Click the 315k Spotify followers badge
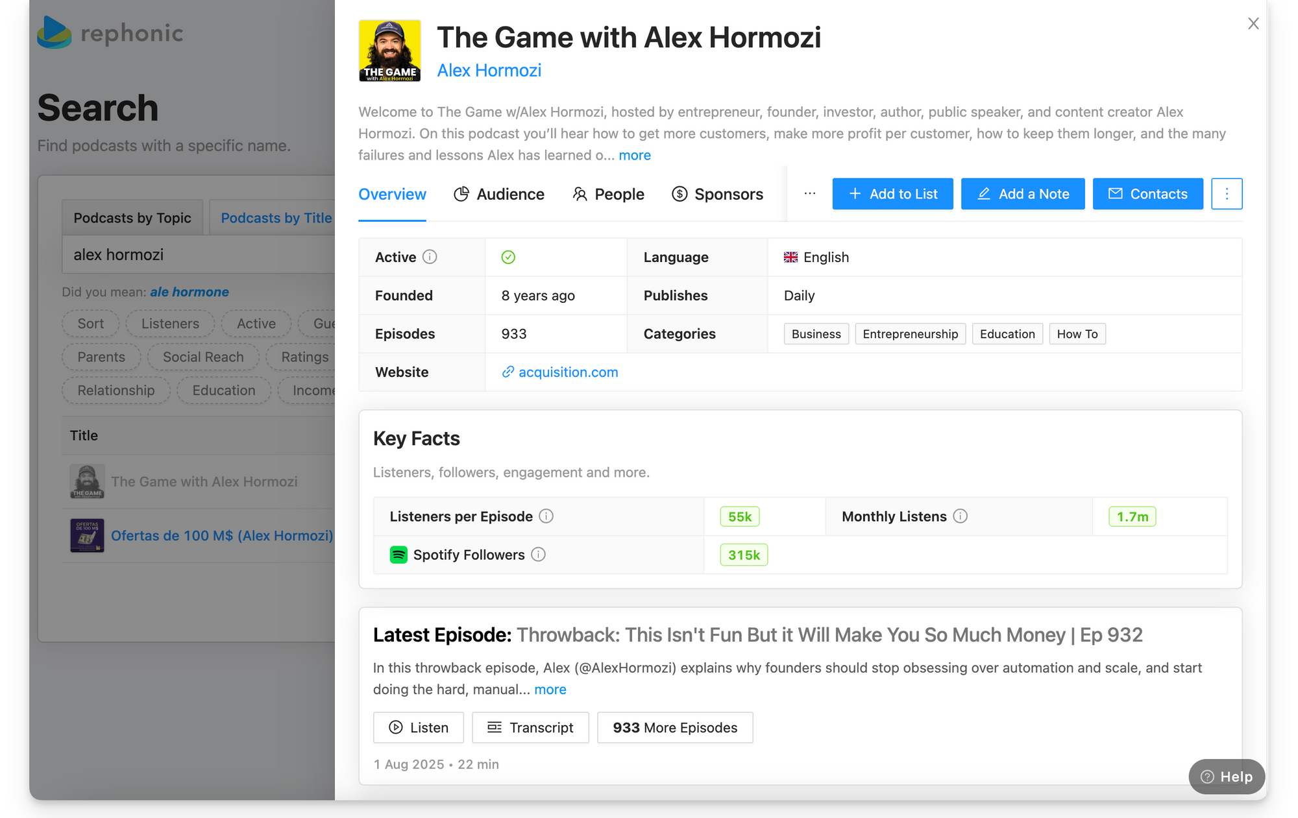1298x818 pixels. point(744,555)
